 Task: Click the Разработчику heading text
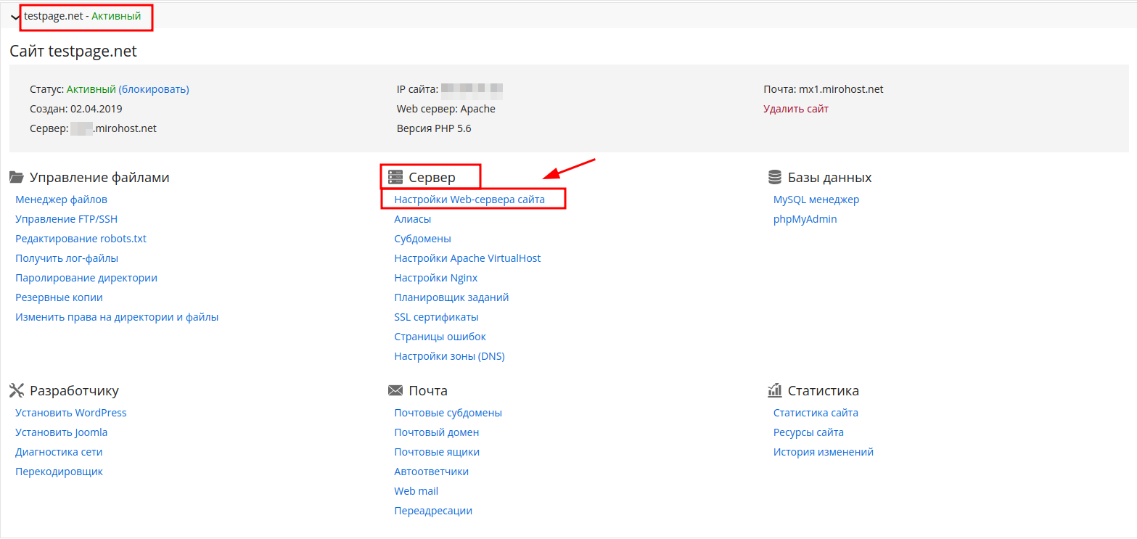tap(74, 390)
